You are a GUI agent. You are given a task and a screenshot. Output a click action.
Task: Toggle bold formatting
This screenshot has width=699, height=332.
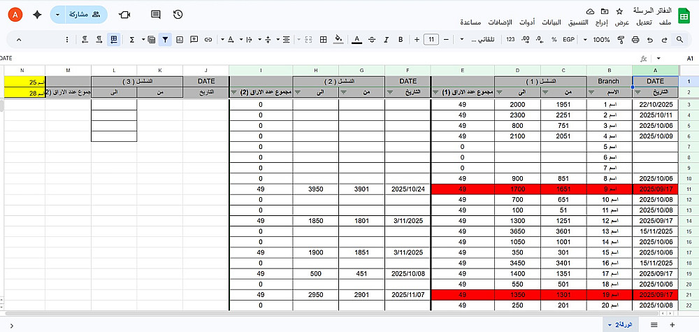pyautogui.click(x=401, y=40)
